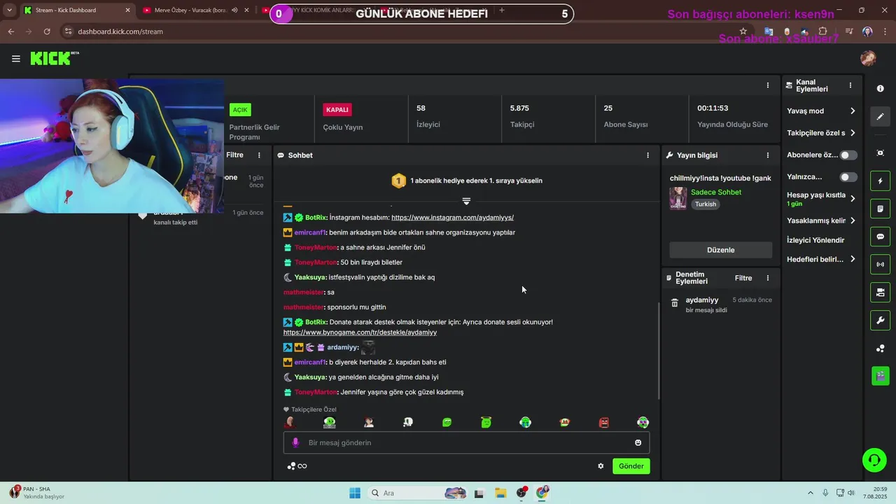Image resolution: width=896 pixels, height=504 pixels.
Task: Open the bynogame.com destekle link
Action: pyautogui.click(x=360, y=332)
